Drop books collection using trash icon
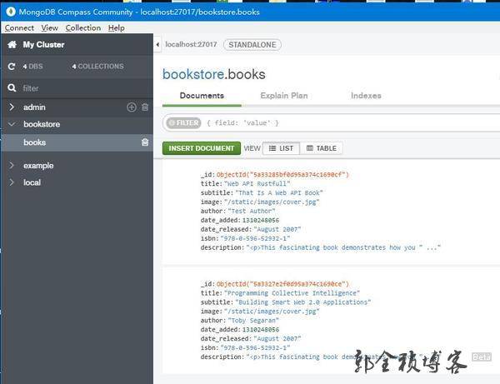500x384 pixels. pos(145,142)
